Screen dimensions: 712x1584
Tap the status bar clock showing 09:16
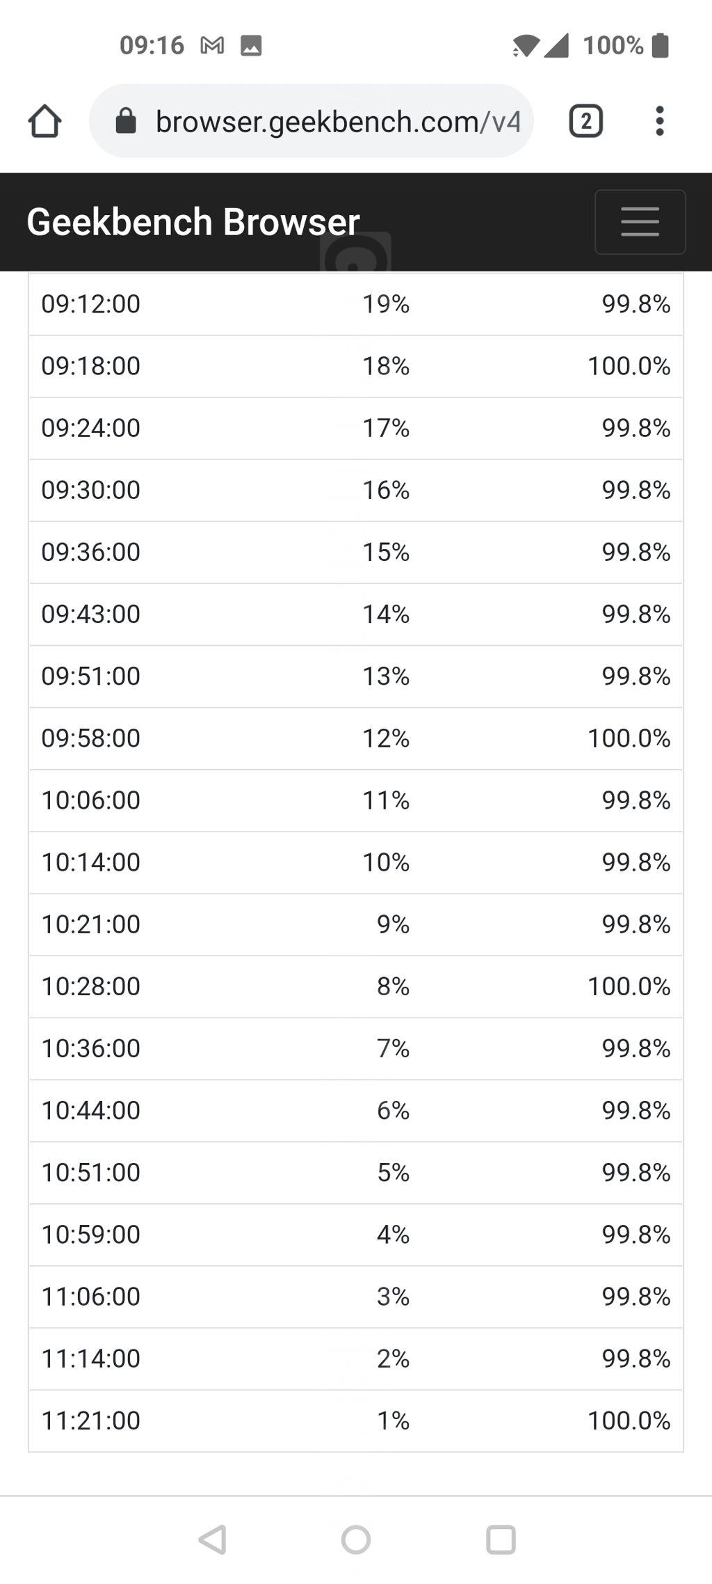coord(152,45)
